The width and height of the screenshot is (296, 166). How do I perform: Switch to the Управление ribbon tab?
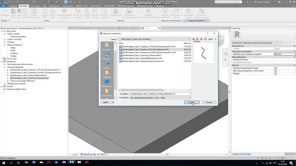tap(55, 6)
